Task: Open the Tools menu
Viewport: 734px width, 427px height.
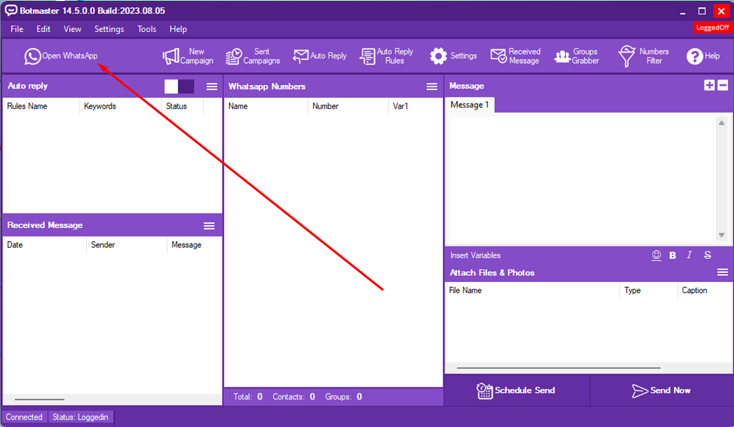Action: coord(146,29)
